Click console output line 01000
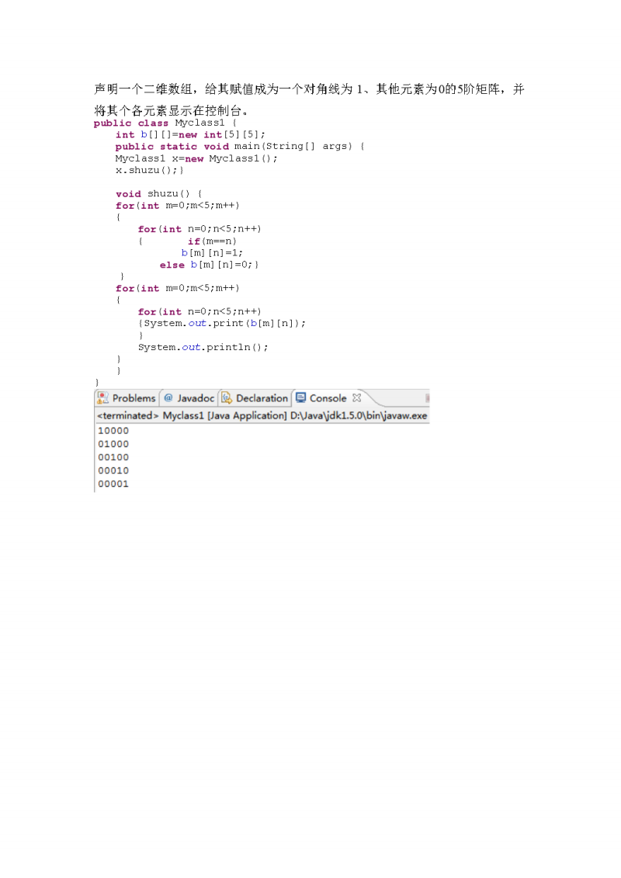This screenshot has width=621, height=878. pos(113,444)
